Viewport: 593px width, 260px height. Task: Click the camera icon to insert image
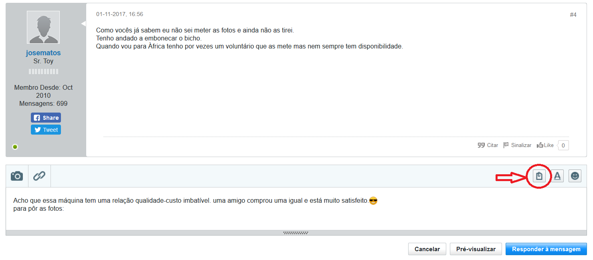pyautogui.click(x=17, y=176)
